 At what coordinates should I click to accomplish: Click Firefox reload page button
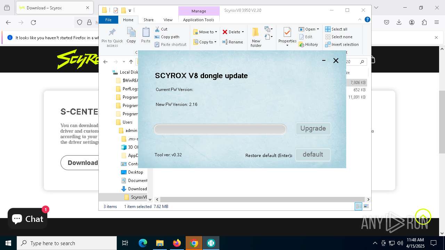[33, 23]
